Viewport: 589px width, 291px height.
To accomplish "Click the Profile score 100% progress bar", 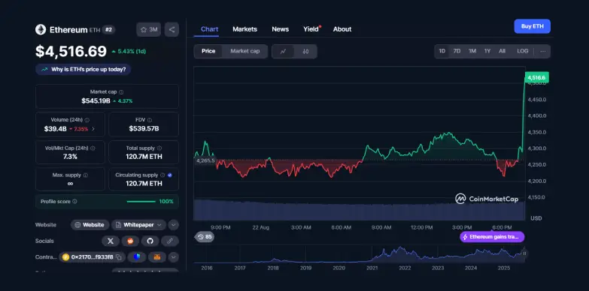I will tap(141, 202).
